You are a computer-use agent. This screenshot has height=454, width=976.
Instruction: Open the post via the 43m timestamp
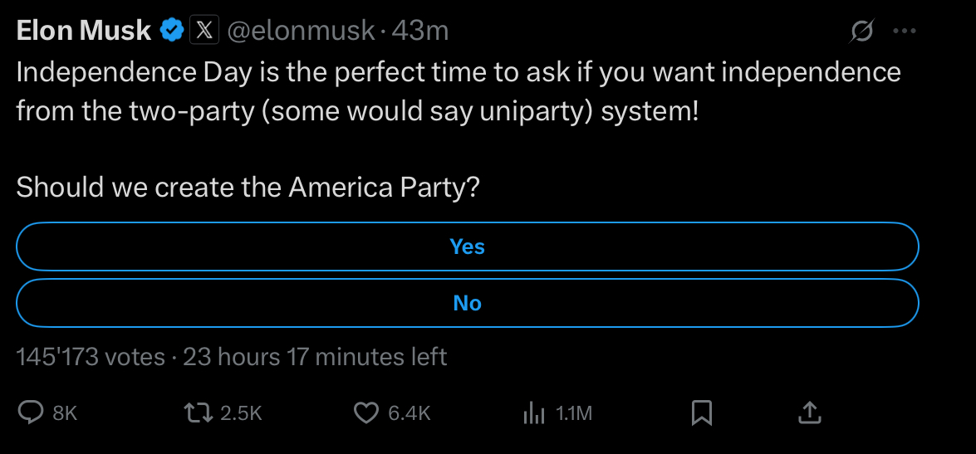[x=420, y=32]
